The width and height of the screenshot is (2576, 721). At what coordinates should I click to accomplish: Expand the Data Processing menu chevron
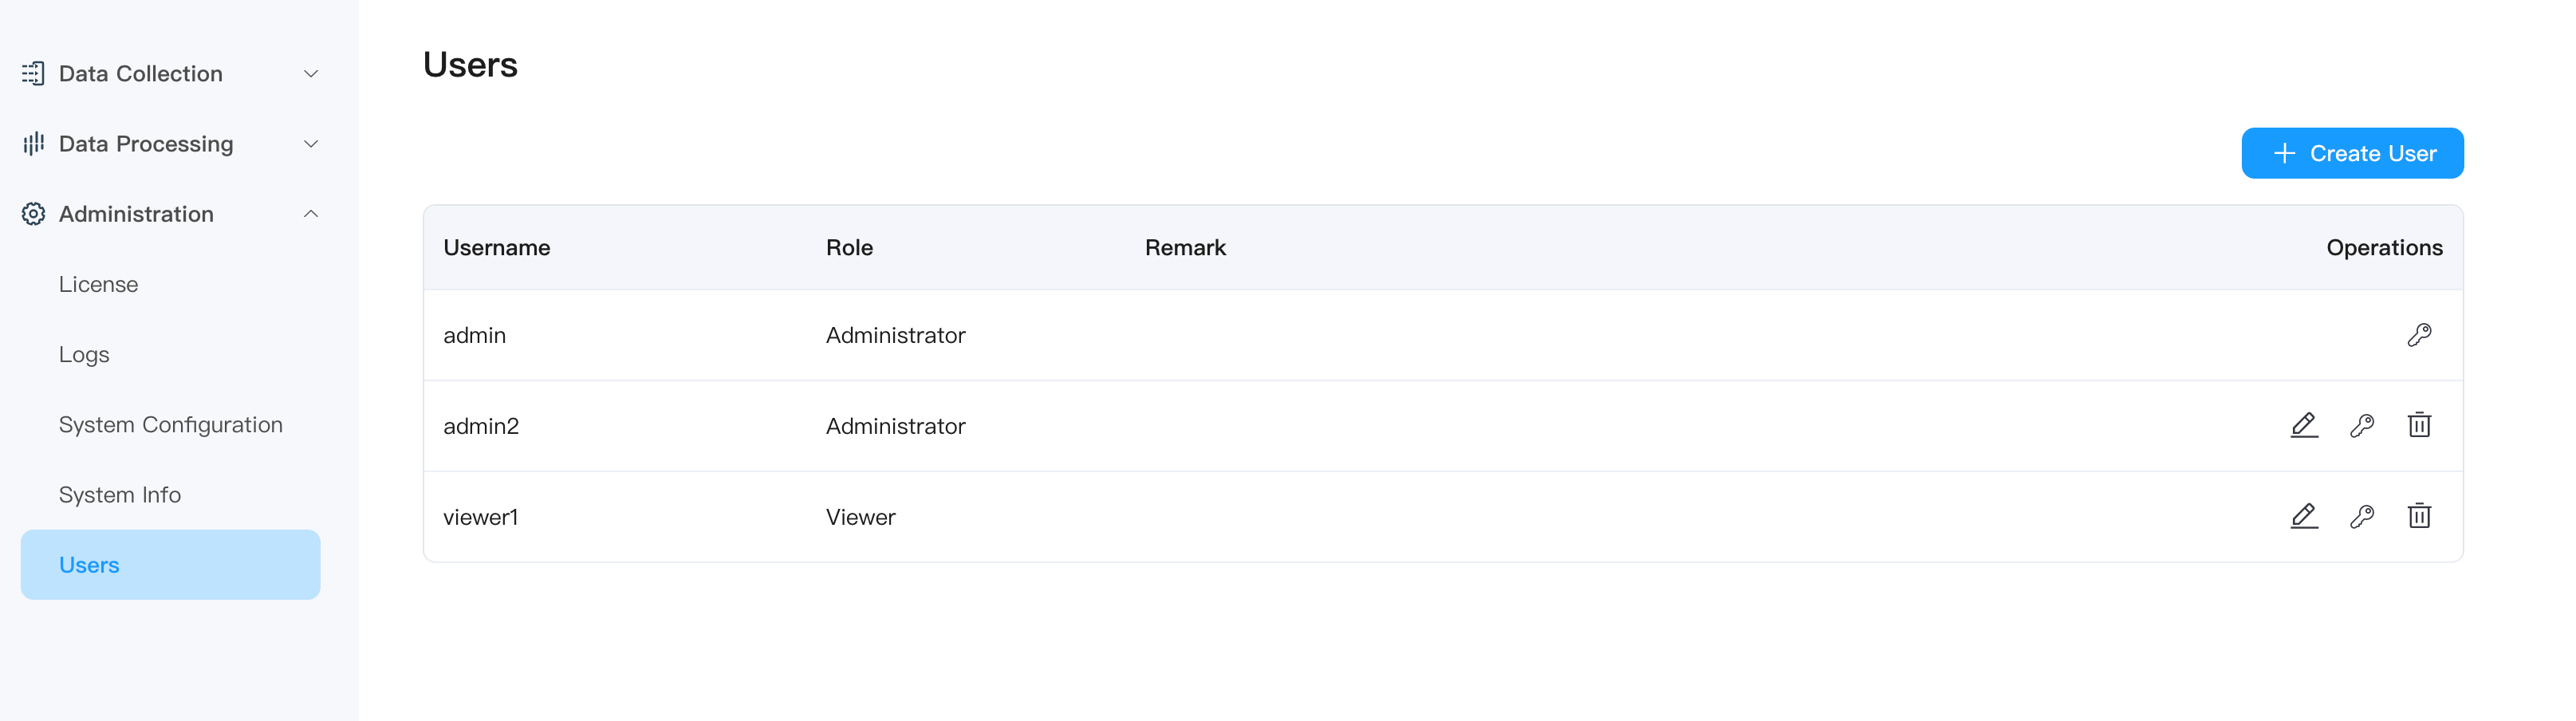311,144
